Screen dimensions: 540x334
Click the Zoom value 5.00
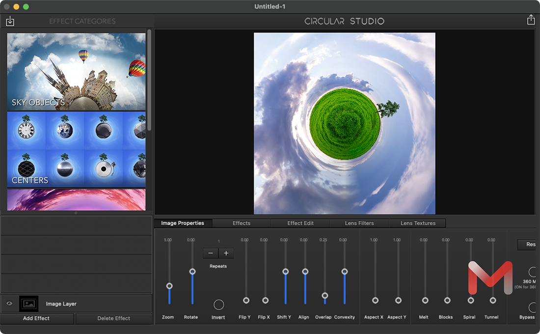pyautogui.click(x=168, y=240)
